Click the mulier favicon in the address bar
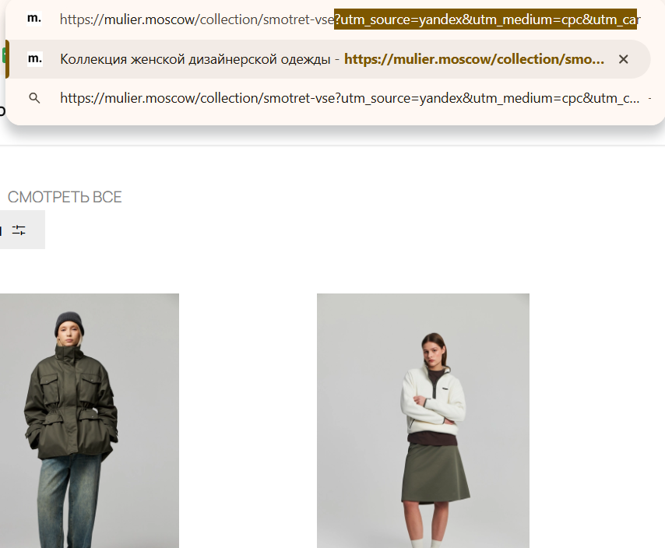This screenshot has height=548, width=665. 34,19
